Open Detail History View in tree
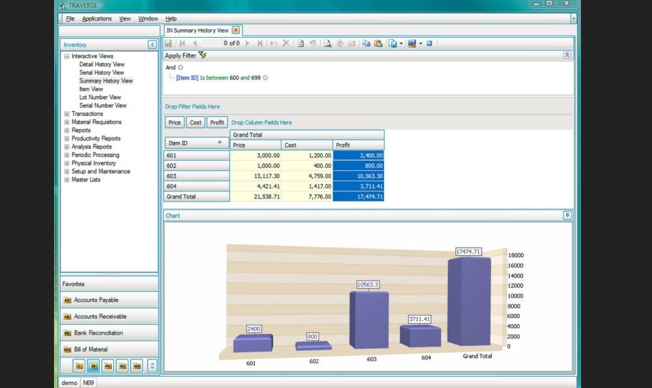Viewport: 652px width, 388px height. (102, 64)
